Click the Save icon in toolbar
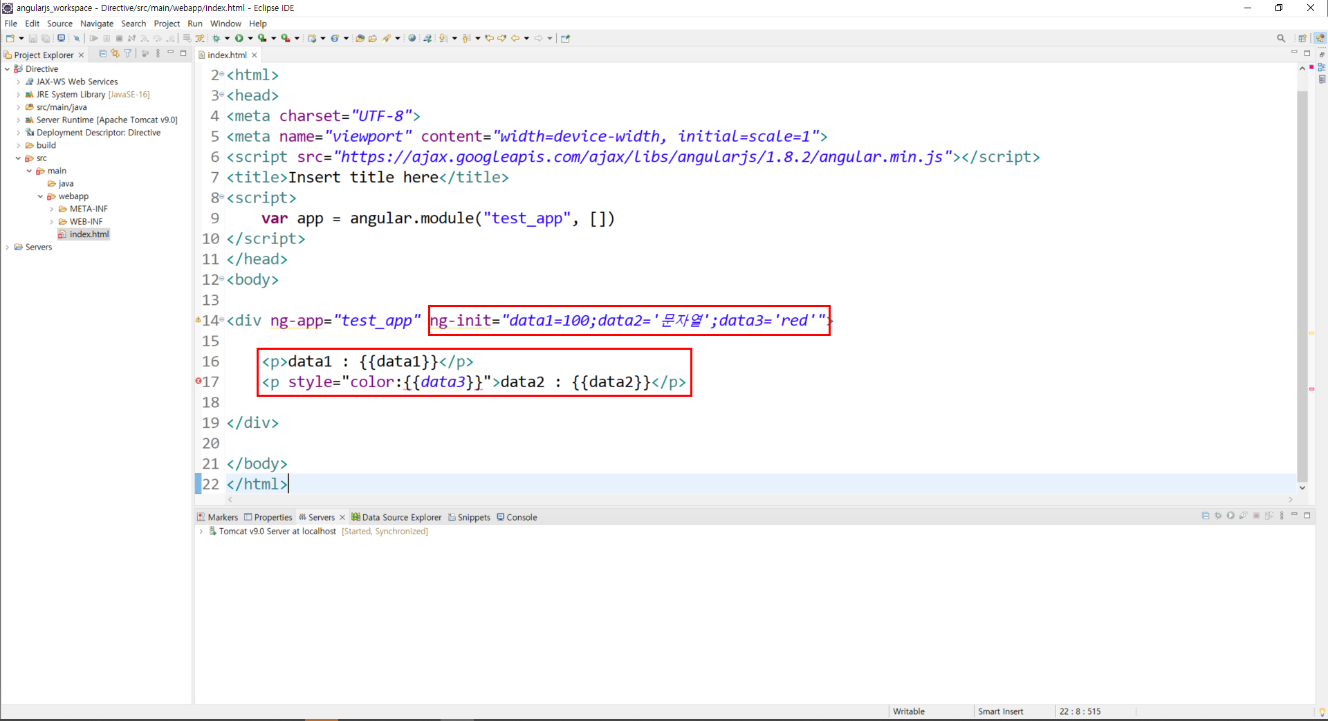The image size is (1328, 721). pos(33,39)
